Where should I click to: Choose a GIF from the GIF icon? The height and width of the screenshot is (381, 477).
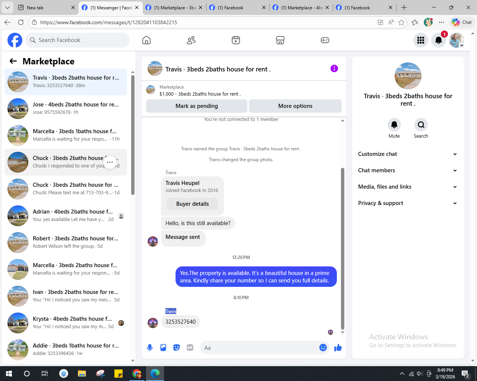pos(190,348)
